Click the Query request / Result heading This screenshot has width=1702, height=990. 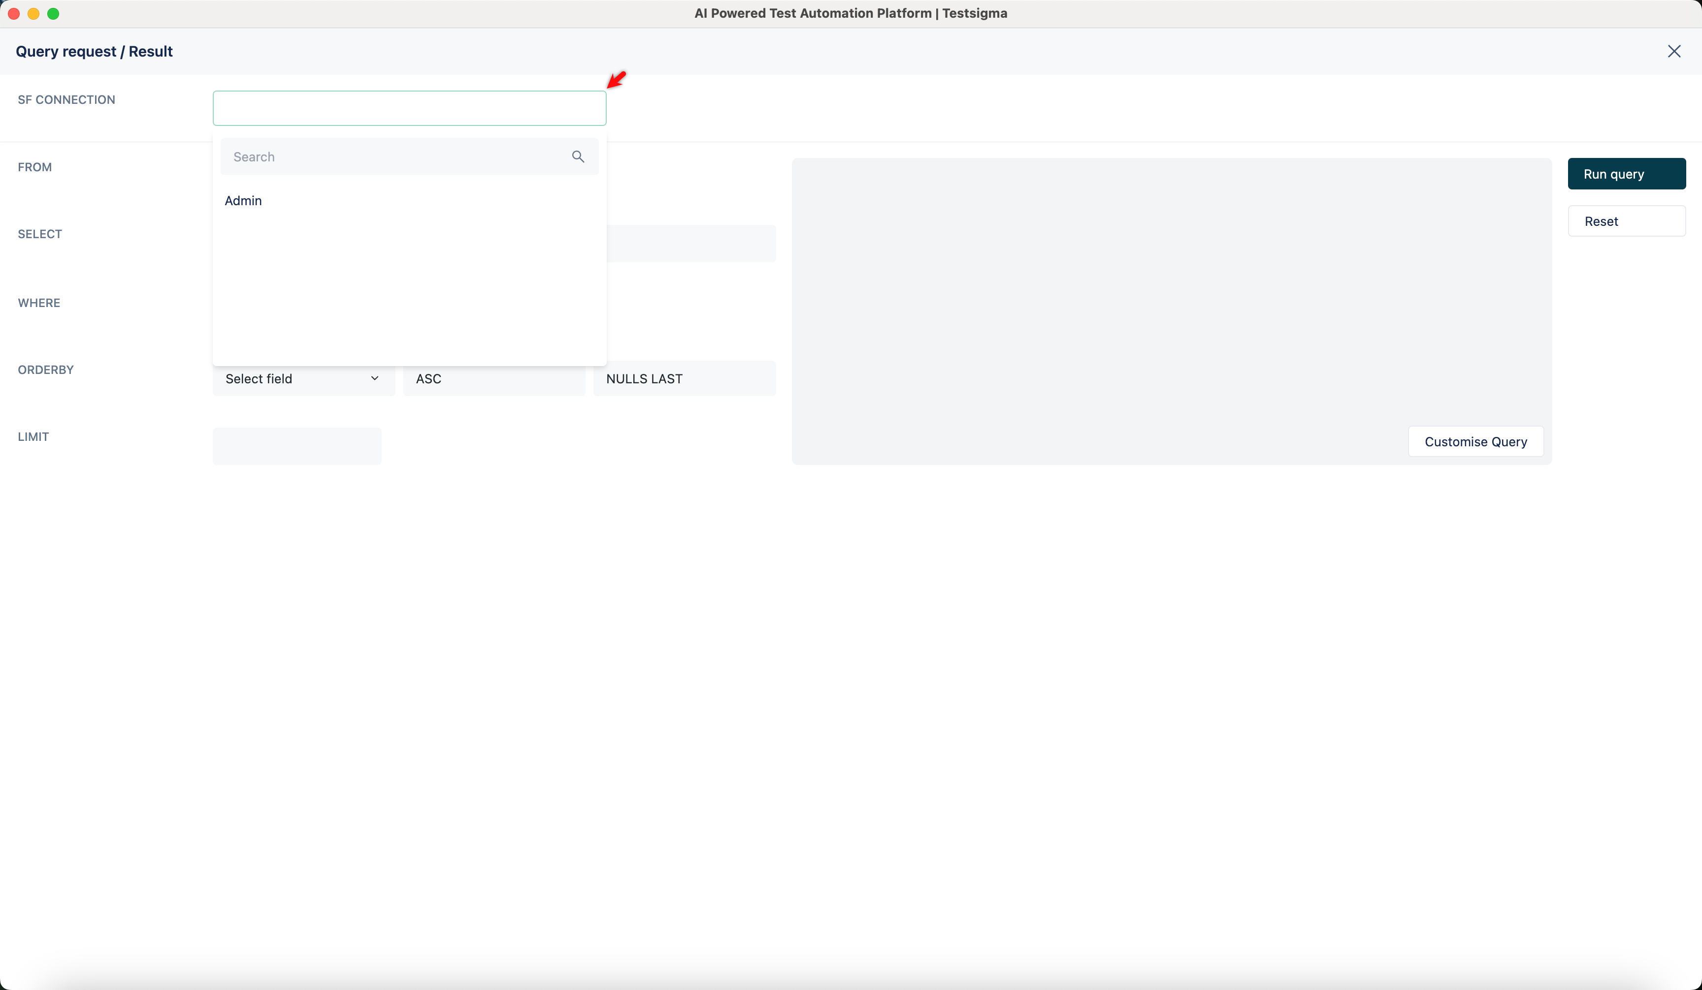(x=94, y=51)
